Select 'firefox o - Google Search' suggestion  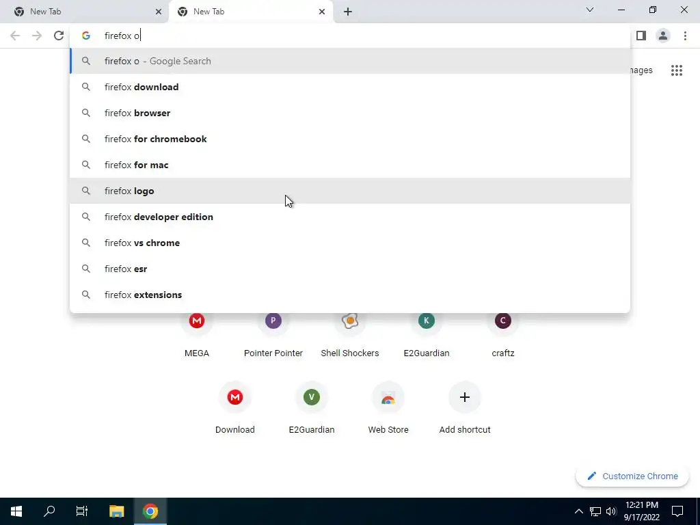point(350,61)
